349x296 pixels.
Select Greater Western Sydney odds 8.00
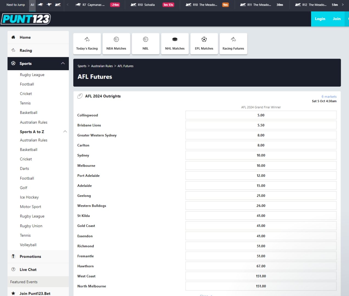coord(261,135)
